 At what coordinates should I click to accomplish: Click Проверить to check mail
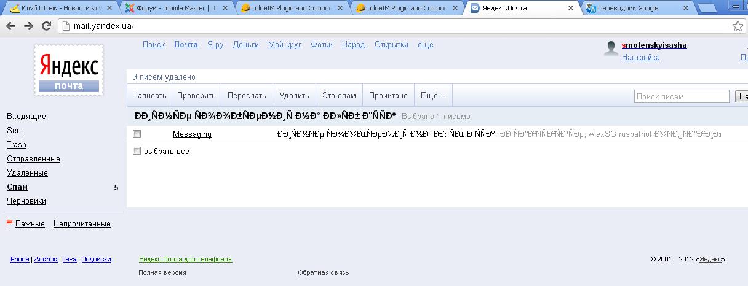196,96
